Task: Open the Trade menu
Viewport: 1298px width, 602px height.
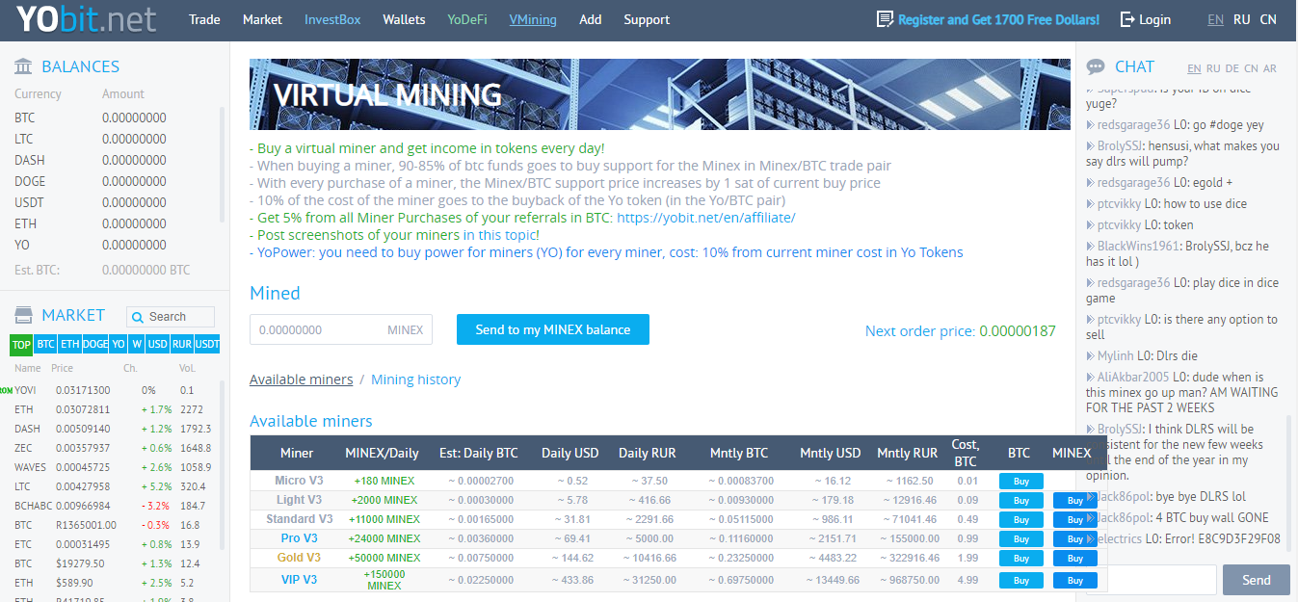Action: pyautogui.click(x=204, y=19)
